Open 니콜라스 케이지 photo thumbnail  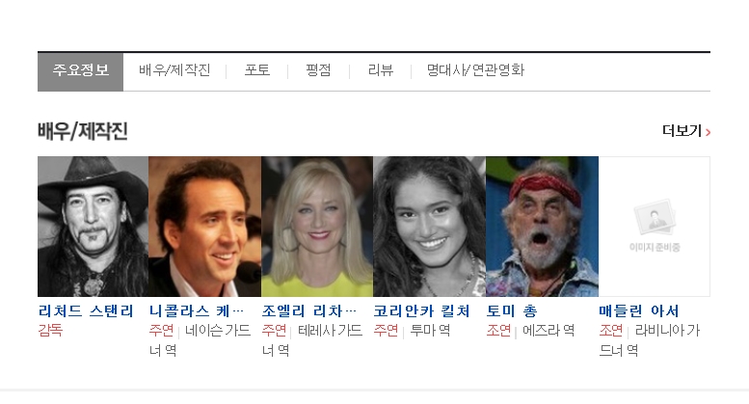205,227
